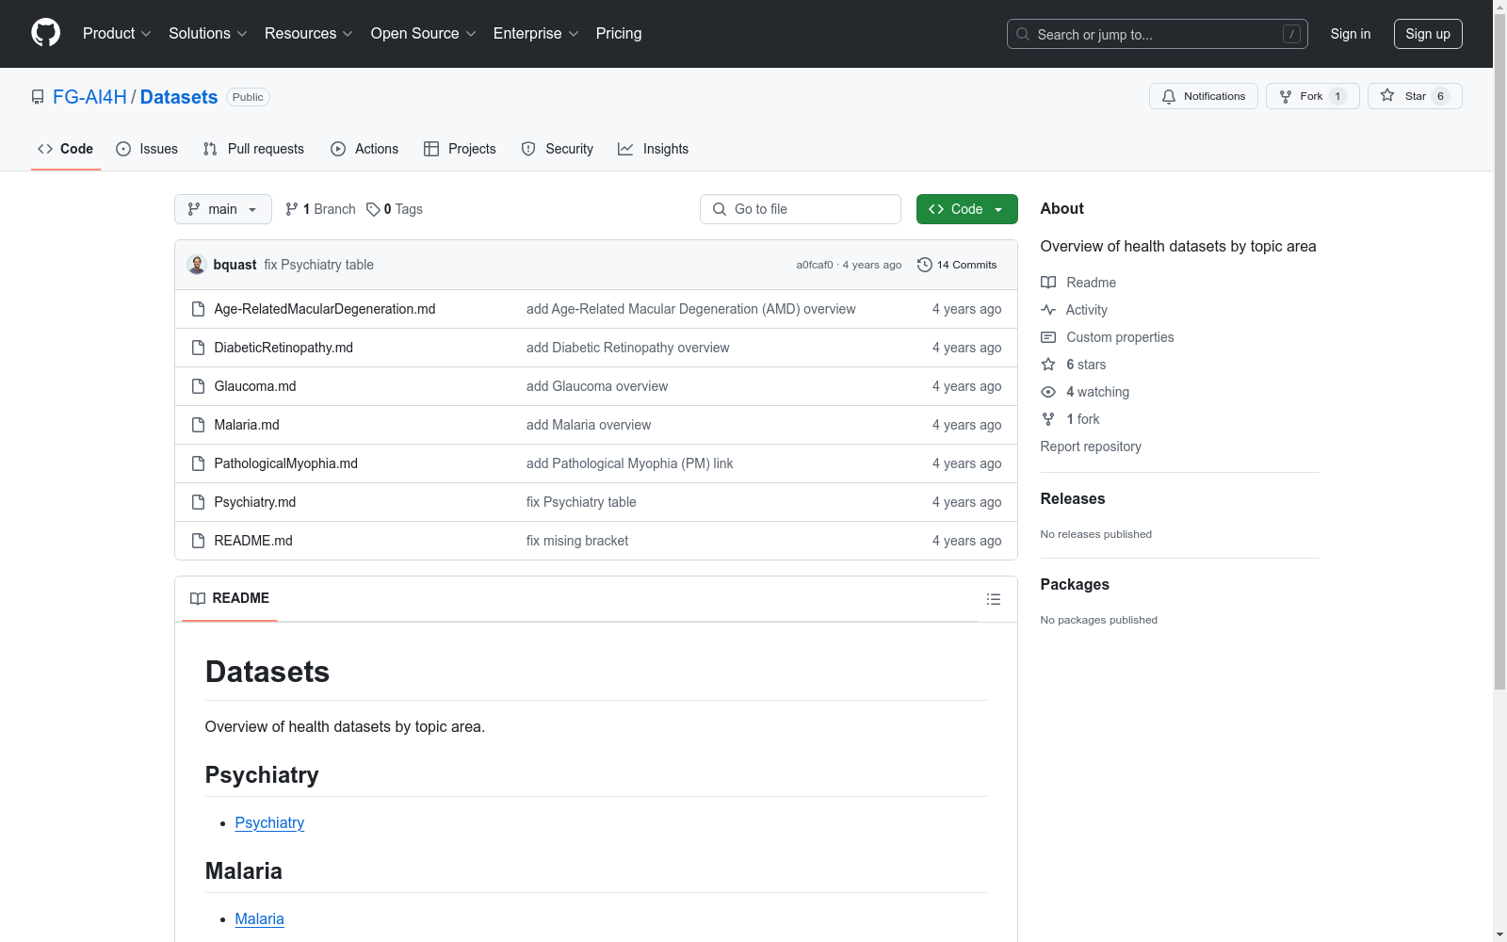Click the Custom properties note icon
Screen dimensions: 1507x942
(x=1048, y=337)
